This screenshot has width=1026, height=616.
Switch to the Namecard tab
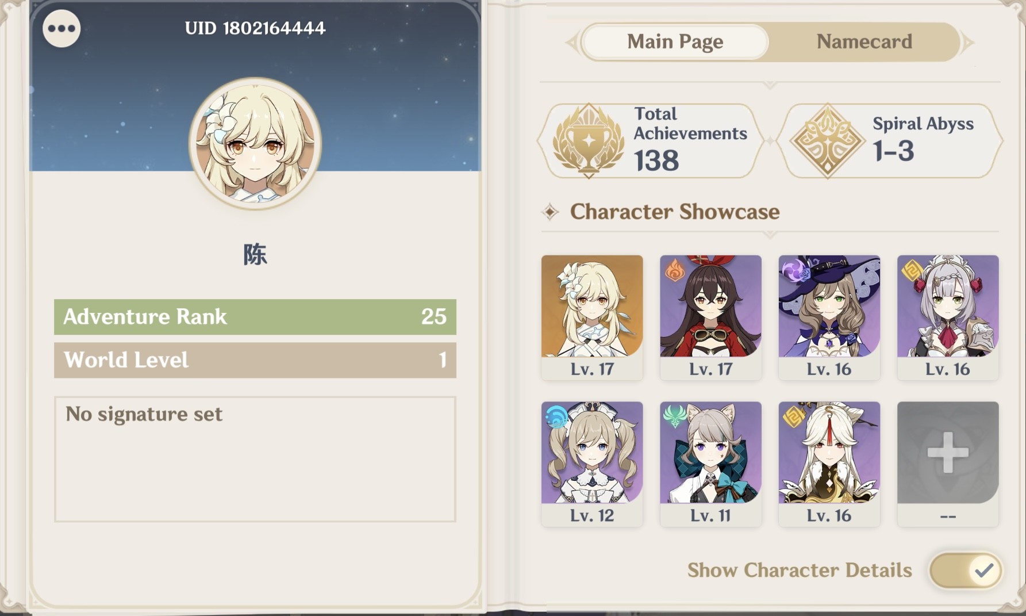point(864,41)
